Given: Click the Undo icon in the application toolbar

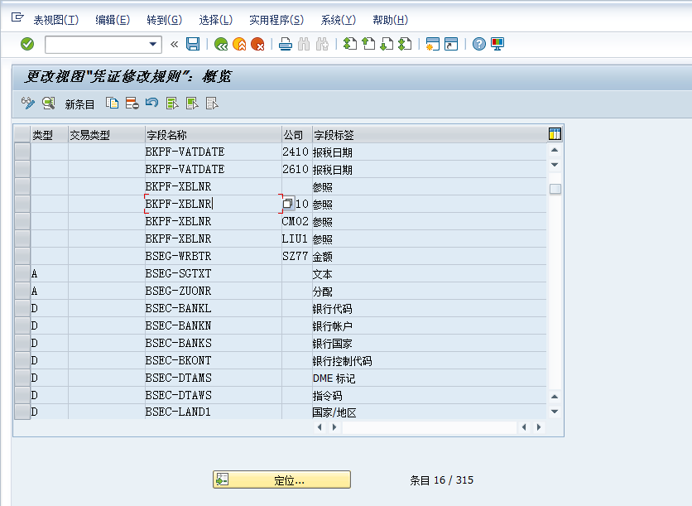Looking at the screenshot, I should point(151,104).
